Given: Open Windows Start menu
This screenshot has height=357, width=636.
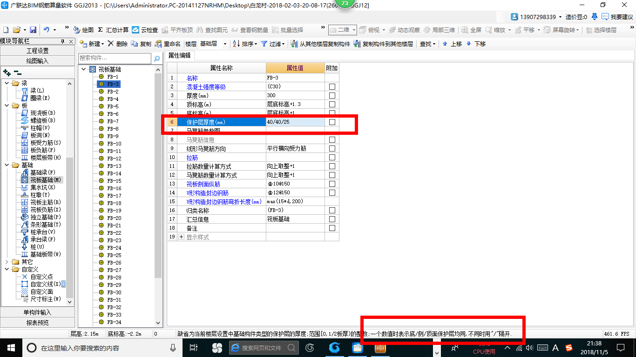Looking at the screenshot, I should click(11, 348).
